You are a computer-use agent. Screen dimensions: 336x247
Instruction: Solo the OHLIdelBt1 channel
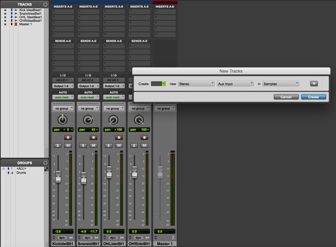109,146
